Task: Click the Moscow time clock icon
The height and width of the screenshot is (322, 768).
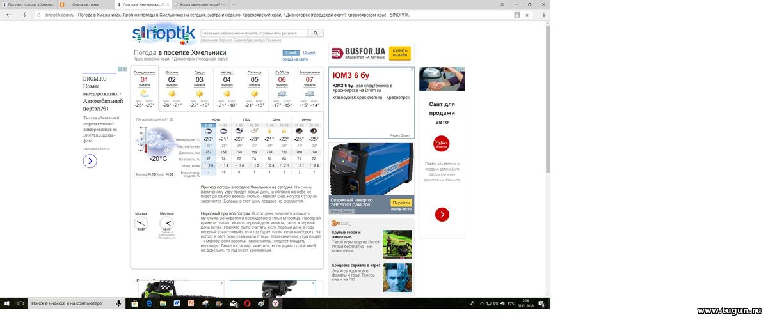Action: click(141, 223)
